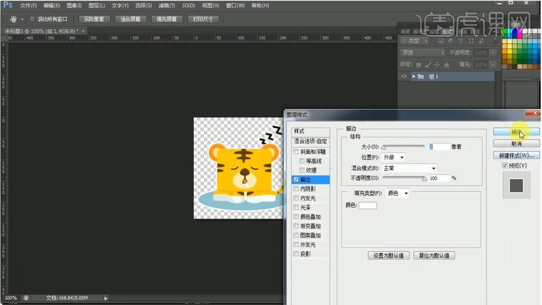
Task: Click the pixel layer filter icon
Action: pos(440,41)
